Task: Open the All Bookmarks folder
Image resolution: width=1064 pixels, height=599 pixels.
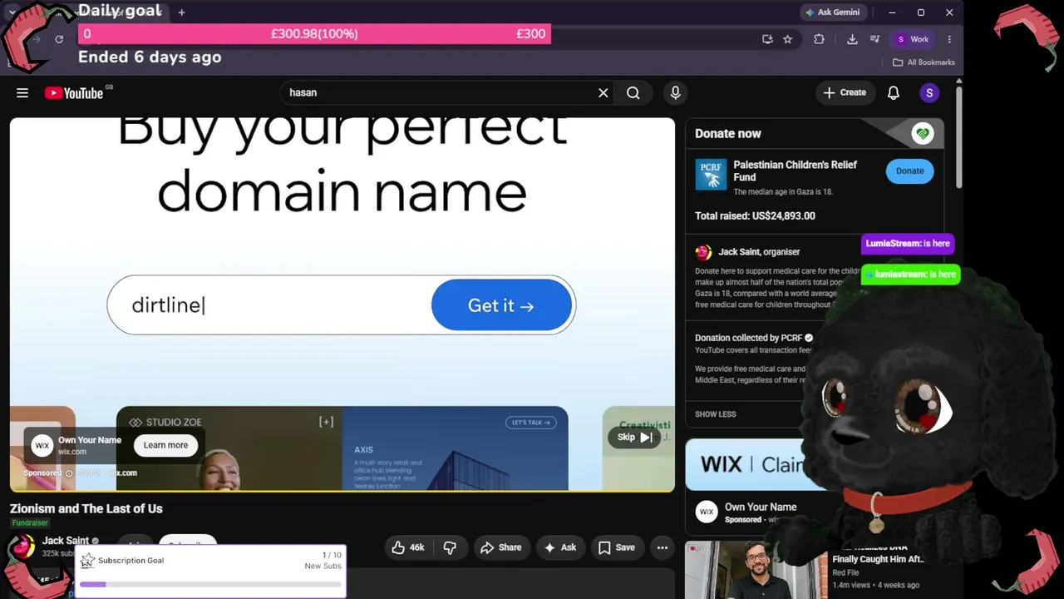Action: (924, 62)
